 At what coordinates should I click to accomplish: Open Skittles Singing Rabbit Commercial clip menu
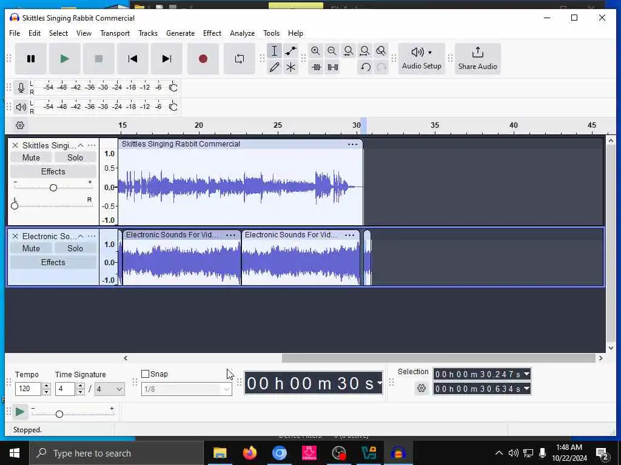tap(352, 144)
